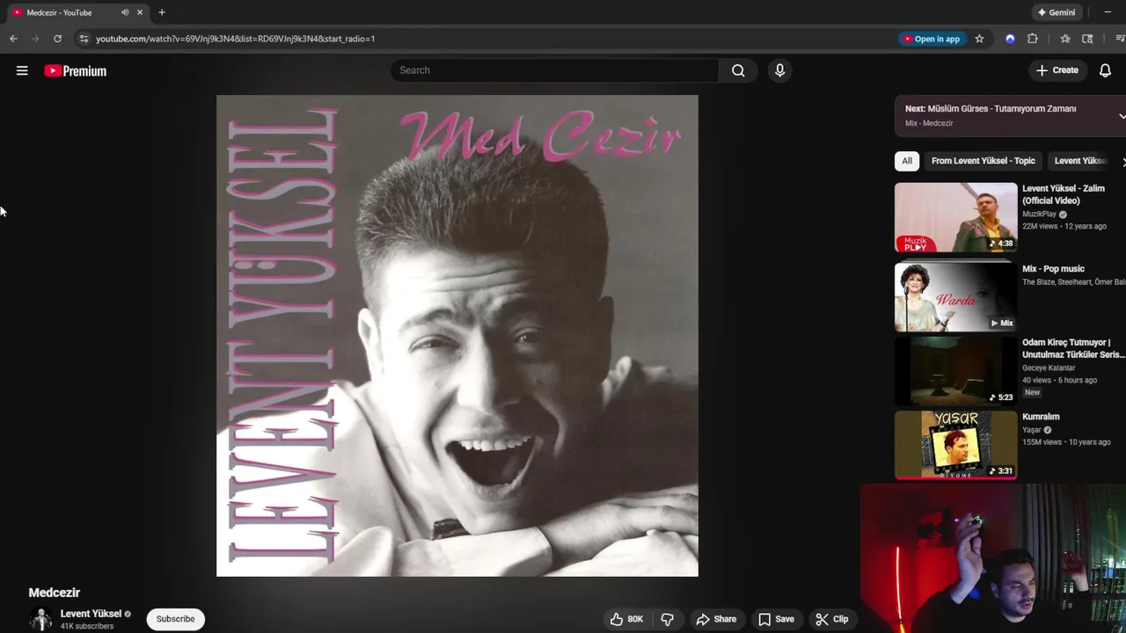Select From Levent Yüksel - Topic chip
Viewport: 1126px width, 633px height.
[983, 161]
